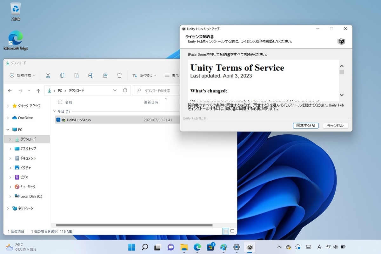Click the 2023/07/30 21:41 date cell
This screenshot has height=254, width=381.
(x=158, y=120)
